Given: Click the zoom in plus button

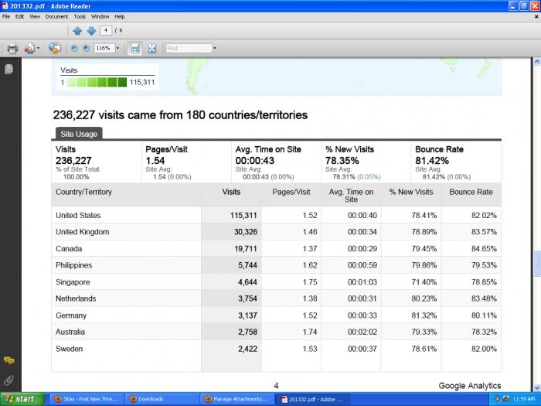Looking at the screenshot, I should point(86,48).
